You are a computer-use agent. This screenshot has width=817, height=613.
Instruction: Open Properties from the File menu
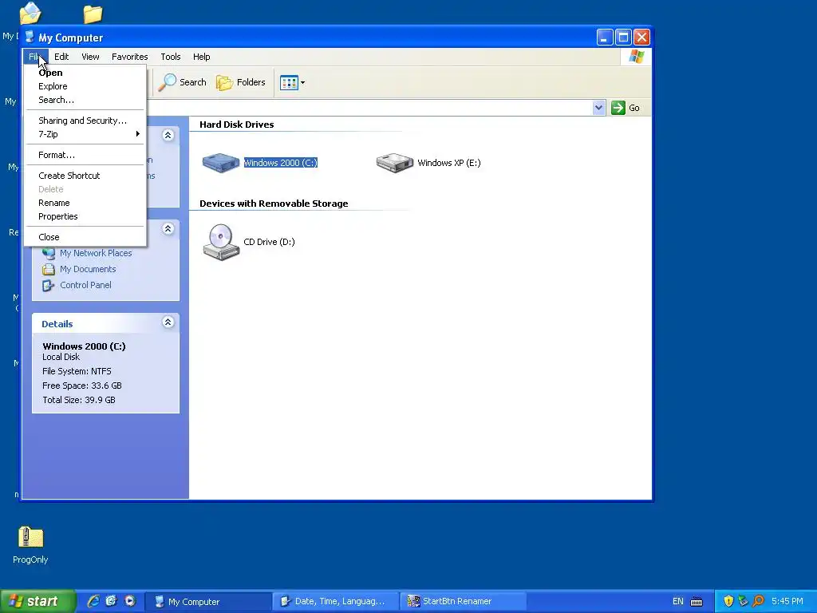click(x=85, y=216)
